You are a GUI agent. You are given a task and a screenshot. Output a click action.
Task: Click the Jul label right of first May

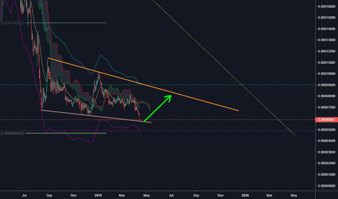[171, 195]
